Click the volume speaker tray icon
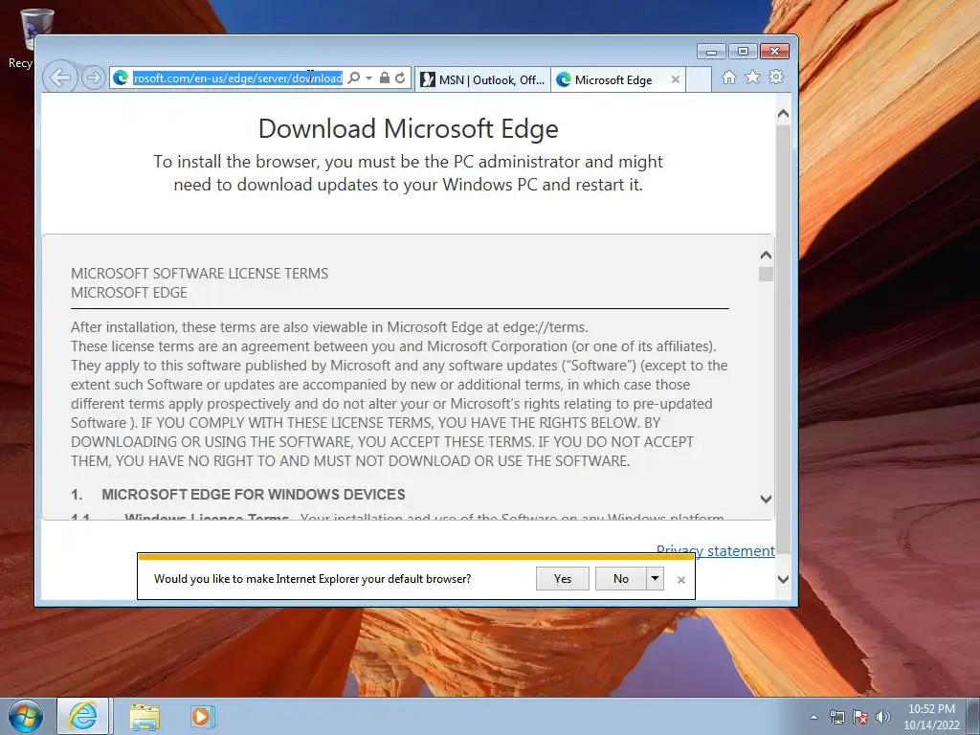This screenshot has height=735, width=980. [x=882, y=717]
